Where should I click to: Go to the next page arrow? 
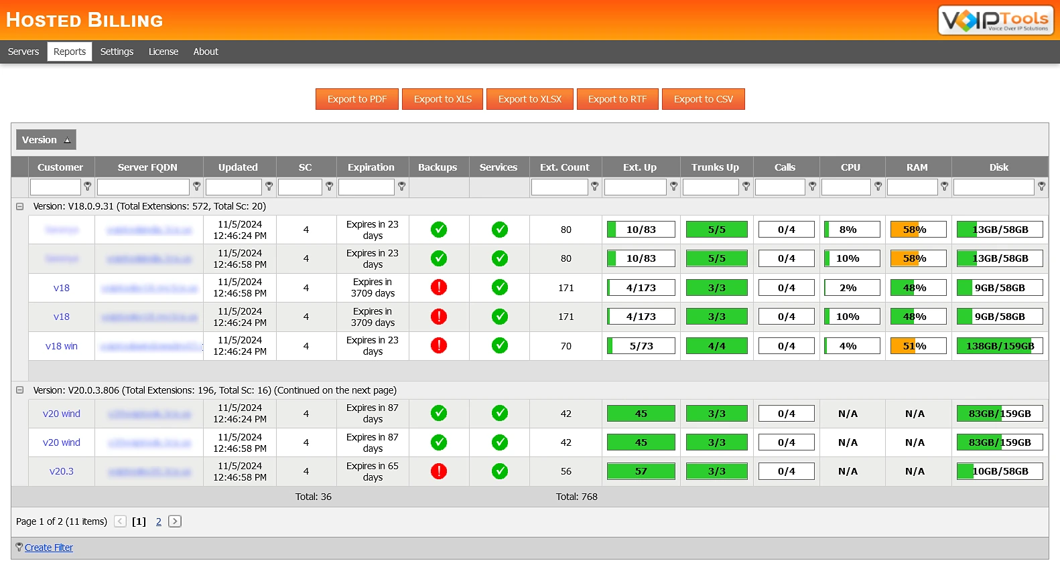pos(175,521)
